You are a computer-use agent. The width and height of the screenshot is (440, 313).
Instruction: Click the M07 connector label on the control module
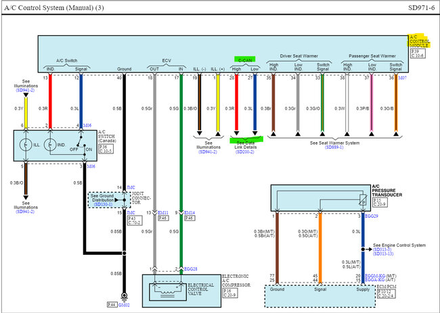click(x=402, y=78)
